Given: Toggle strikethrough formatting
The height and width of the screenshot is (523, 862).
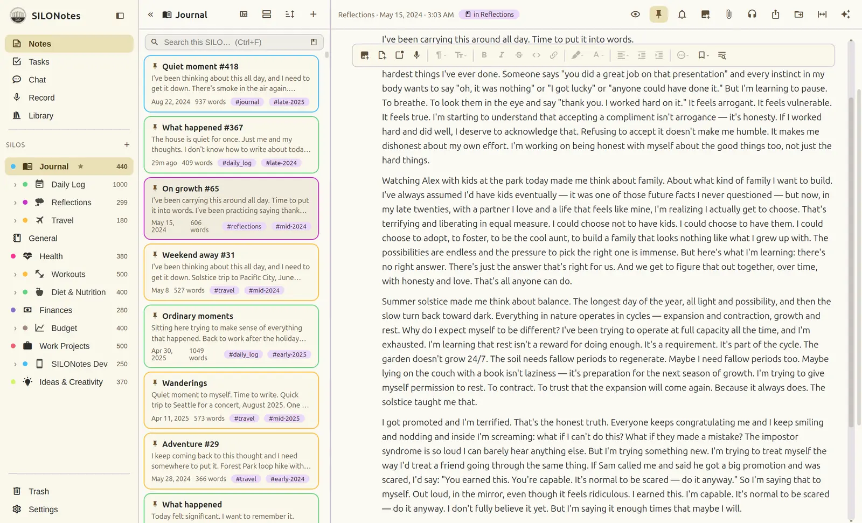Looking at the screenshot, I should [x=519, y=55].
